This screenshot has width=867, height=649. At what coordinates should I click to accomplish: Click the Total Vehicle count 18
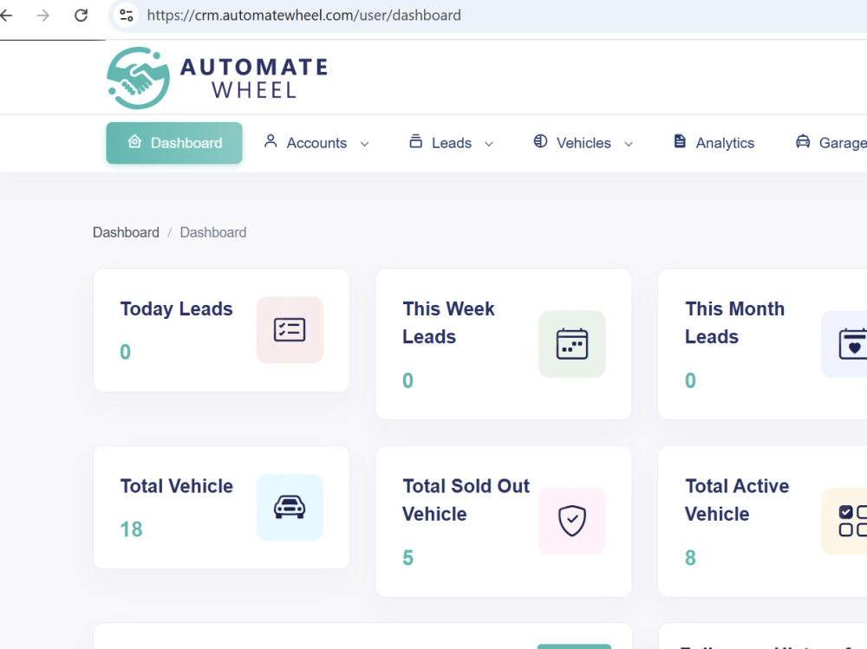(x=132, y=529)
